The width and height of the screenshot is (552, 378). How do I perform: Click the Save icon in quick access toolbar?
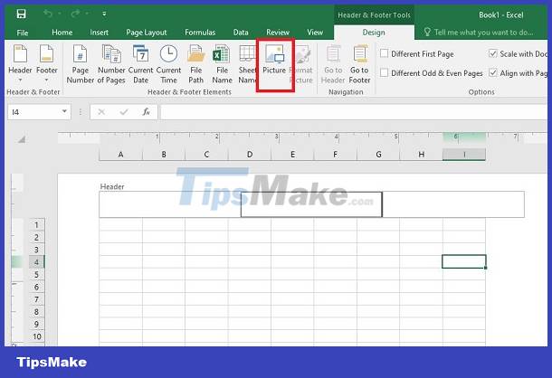(21, 14)
